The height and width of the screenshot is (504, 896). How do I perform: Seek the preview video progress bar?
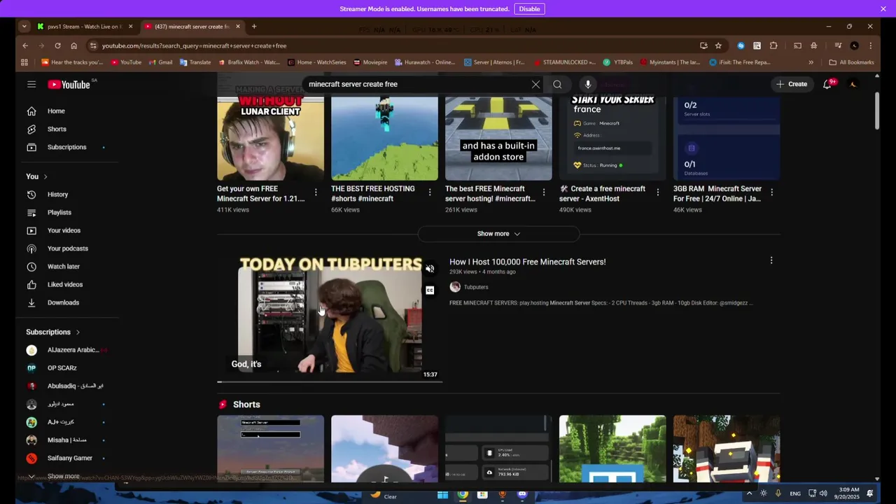click(x=330, y=382)
